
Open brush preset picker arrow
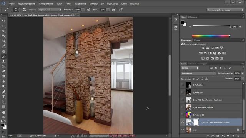pos(20,10)
